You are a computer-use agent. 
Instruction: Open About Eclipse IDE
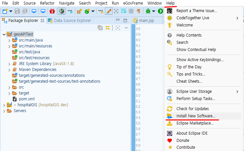point(204,133)
